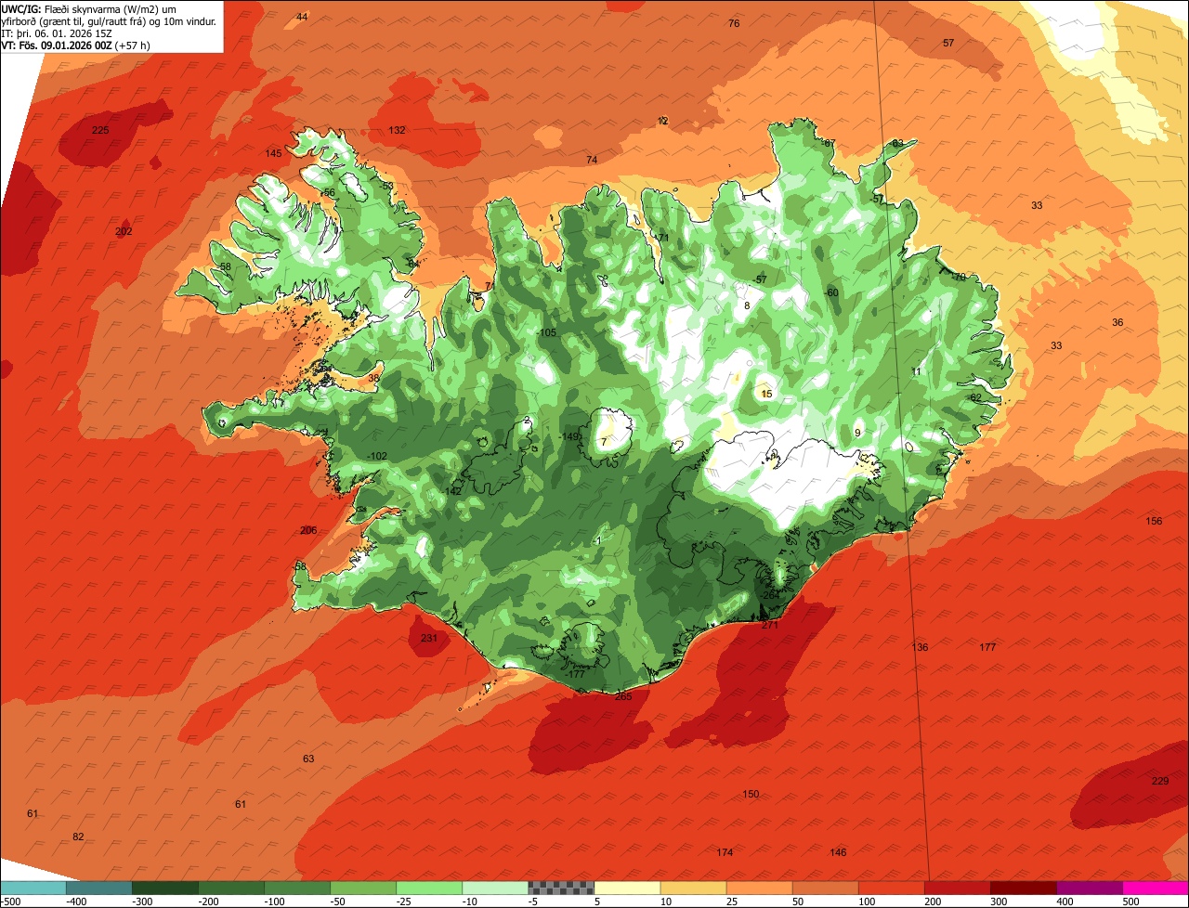Screen dimensions: 1189x908
Task: Click the map value '271' off the southeast coast
Action: [770, 625]
